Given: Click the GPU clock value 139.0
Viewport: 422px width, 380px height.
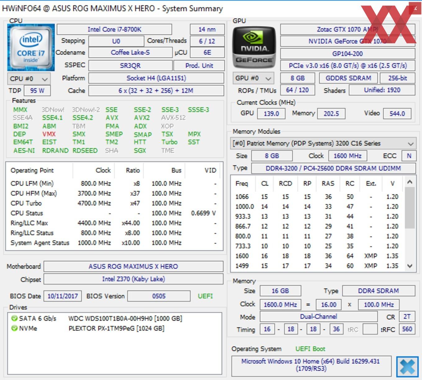Looking at the screenshot, I should point(271,114).
